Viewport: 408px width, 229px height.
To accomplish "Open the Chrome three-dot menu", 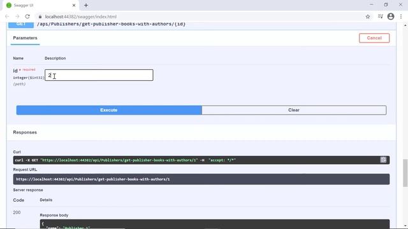I will tap(401, 17).
